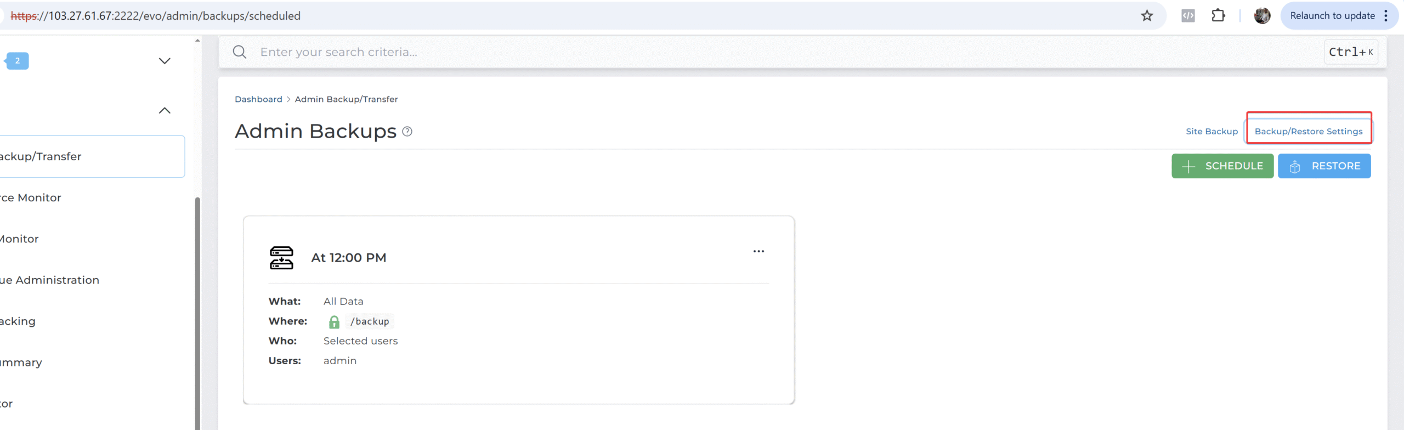Click the blue RESTORE button
1404x430 pixels.
pyautogui.click(x=1324, y=166)
